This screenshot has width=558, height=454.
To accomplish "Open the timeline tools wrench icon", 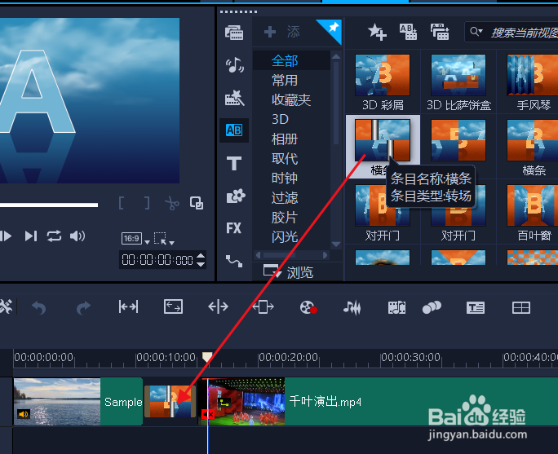I will point(6,306).
